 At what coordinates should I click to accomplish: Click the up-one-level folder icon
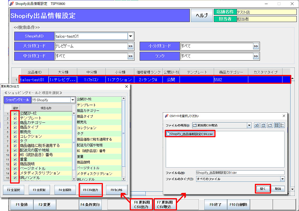[x=257, y=125]
